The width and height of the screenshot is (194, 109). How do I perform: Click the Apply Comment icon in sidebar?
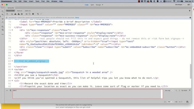(x=3, y=27)
